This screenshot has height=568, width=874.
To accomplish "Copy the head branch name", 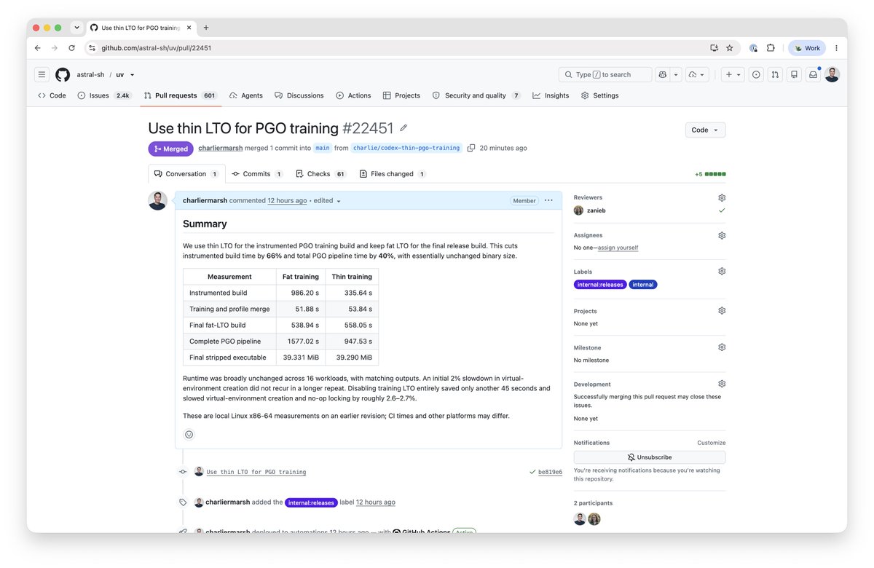I will [471, 148].
